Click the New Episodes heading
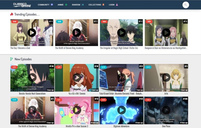 (x=23, y=59)
